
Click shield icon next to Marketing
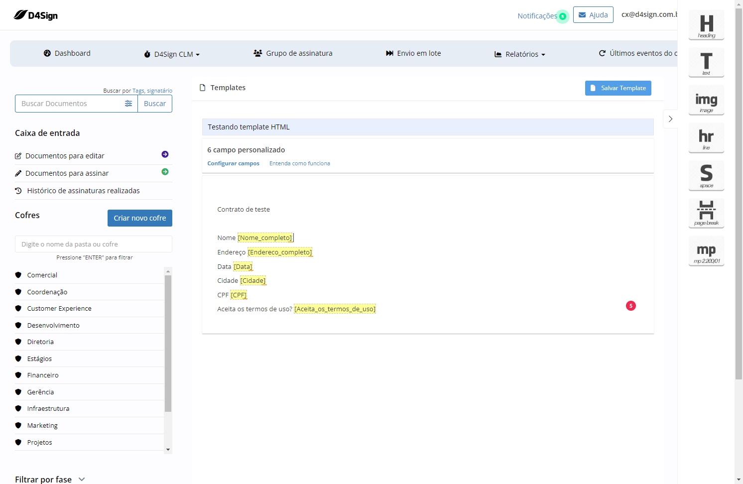click(18, 425)
